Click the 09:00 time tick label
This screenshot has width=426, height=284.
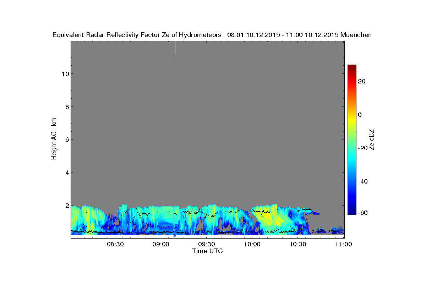tap(161, 245)
